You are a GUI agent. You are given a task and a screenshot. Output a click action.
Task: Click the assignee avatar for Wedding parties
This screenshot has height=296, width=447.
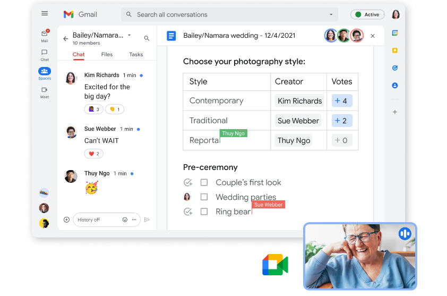[187, 197]
